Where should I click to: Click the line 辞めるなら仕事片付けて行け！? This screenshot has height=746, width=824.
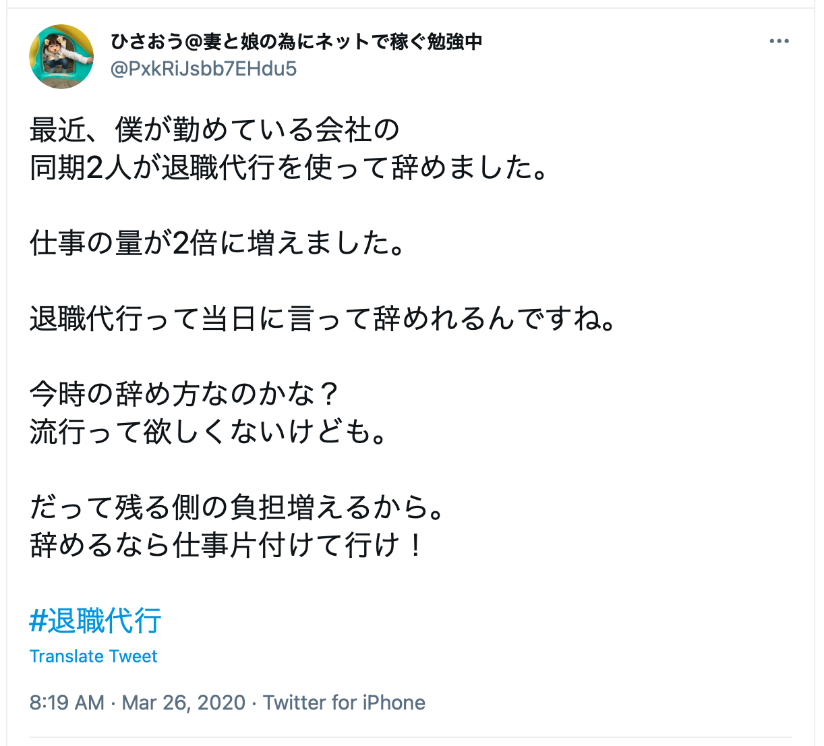(227, 545)
